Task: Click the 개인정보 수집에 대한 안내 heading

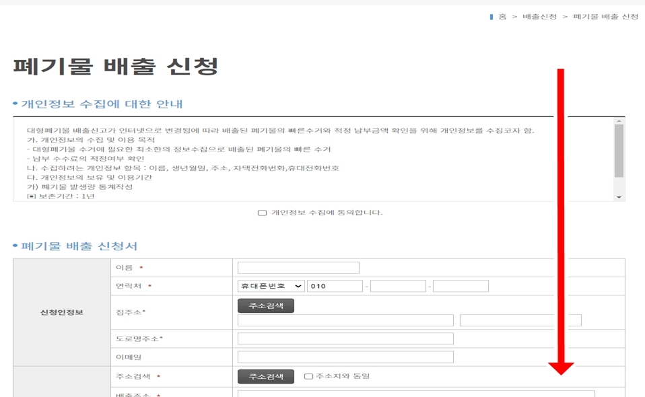Action: (x=102, y=104)
